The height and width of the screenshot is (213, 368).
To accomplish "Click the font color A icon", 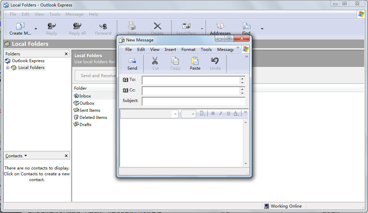I will [x=236, y=113].
